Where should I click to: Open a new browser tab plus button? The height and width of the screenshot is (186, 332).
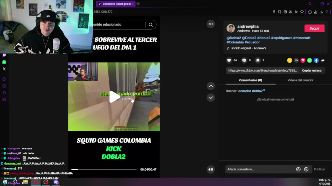pyautogui.click(x=138, y=4)
